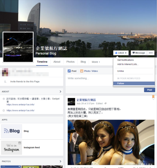Open the second enterpr1se.info link
The width and height of the screenshot is (157, 168).
(21, 110)
